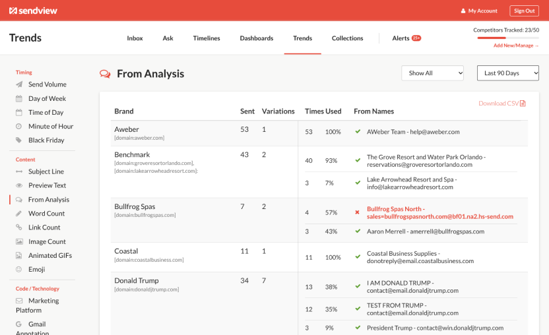Click the red chat icon beside From Analysis heading
549x335 pixels.
(x=105, y=74)
